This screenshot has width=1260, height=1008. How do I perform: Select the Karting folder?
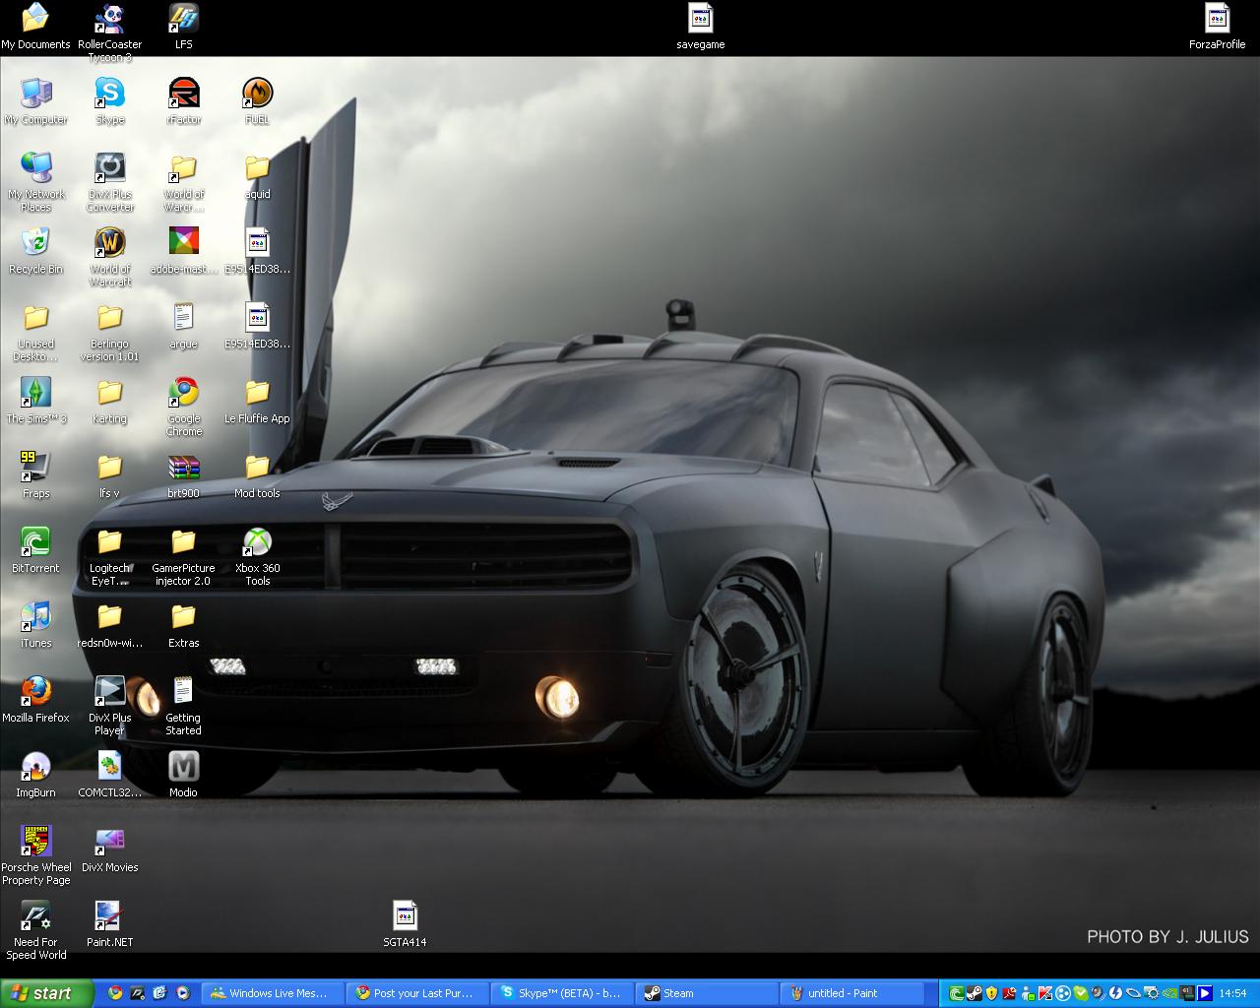click(x=109, y=401)
